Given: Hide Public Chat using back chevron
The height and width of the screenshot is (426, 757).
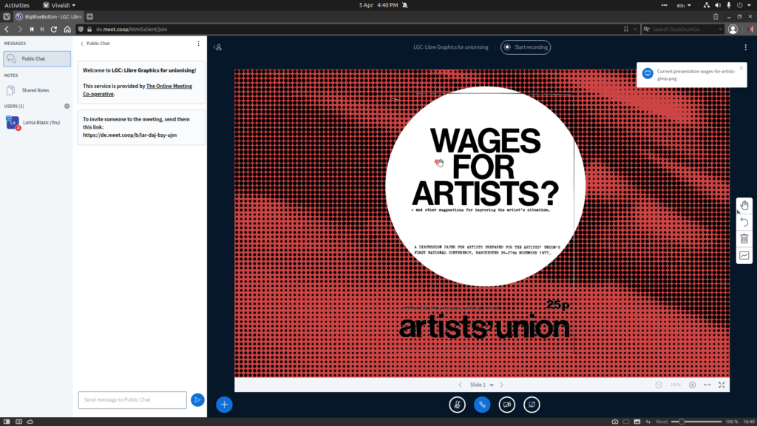Looking at the screenshot, I should click(x=82, y=44).
